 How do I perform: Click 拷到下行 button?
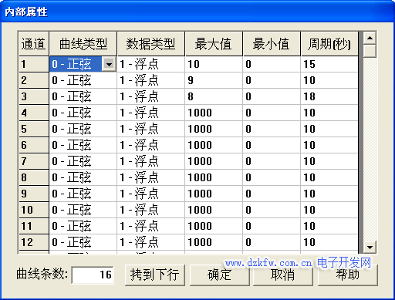[x=155, y=275]
